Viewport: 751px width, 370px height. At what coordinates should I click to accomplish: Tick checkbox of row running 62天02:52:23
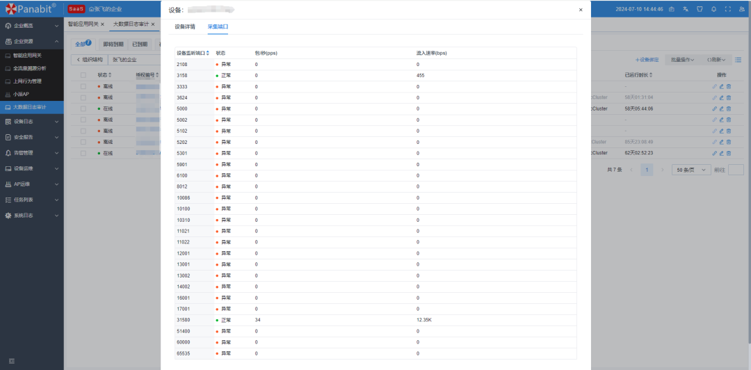click(83, 154)
